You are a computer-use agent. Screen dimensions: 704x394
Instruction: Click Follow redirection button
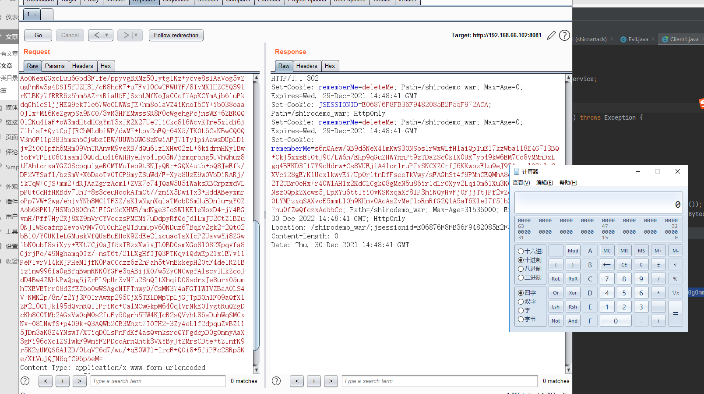[x=176, y=35]
